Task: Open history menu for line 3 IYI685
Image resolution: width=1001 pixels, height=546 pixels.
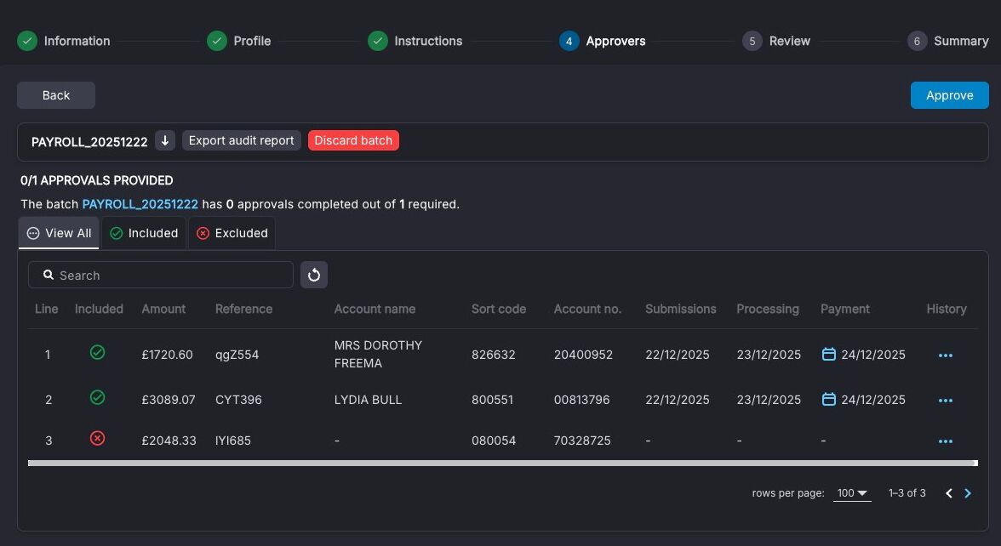Action: pos(946,441)
